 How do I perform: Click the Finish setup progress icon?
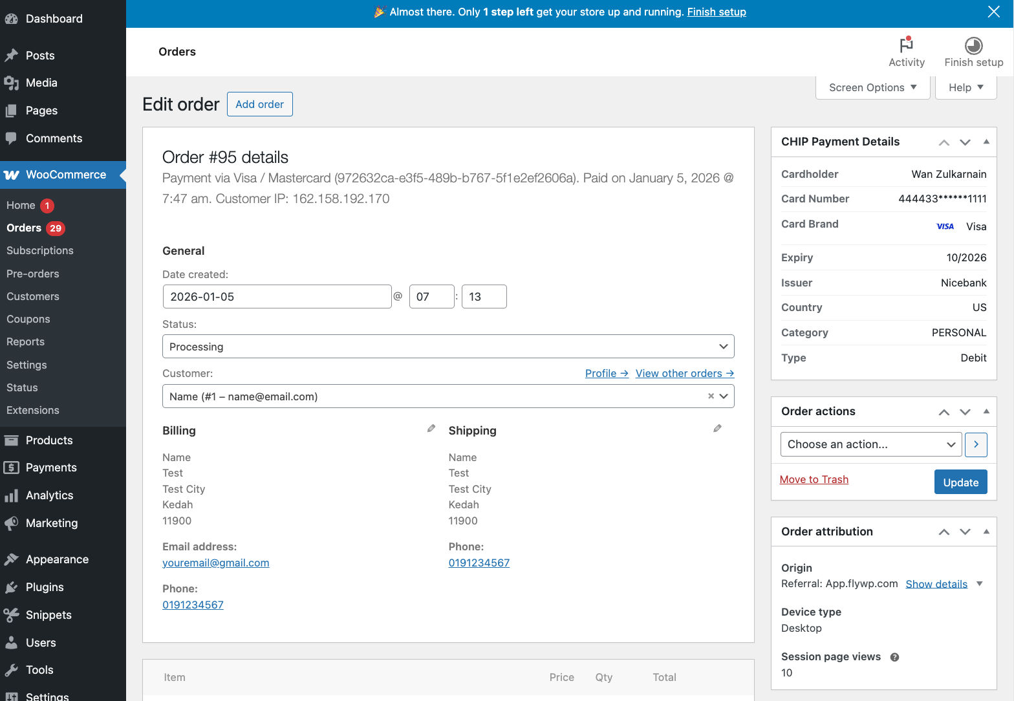pyautogui.click(x=973, y=45)
